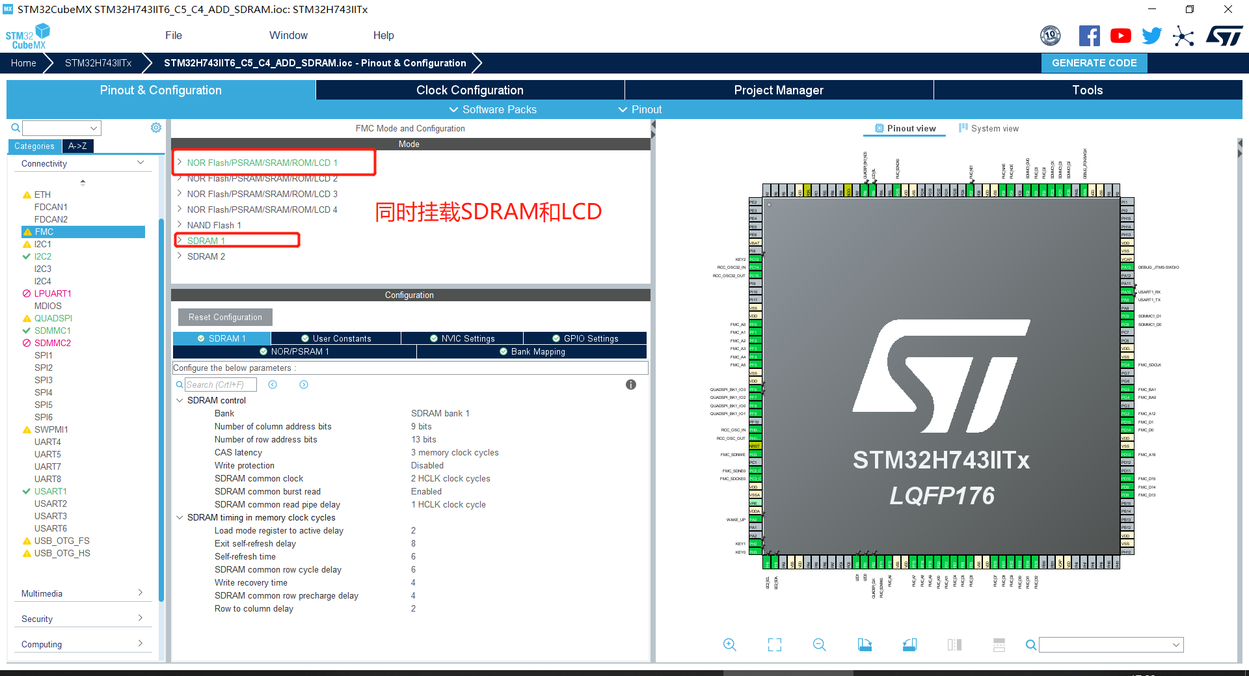Expand NOR Flash/PSRAM/SRAM/ROM/LCD 1 mode
This screenshot has height=676, width=1249.
click(180, 163)
